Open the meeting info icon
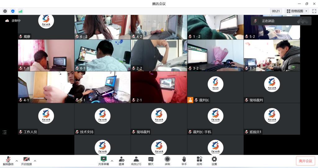This screenshot has width=318, height=168. click(5, 11)
